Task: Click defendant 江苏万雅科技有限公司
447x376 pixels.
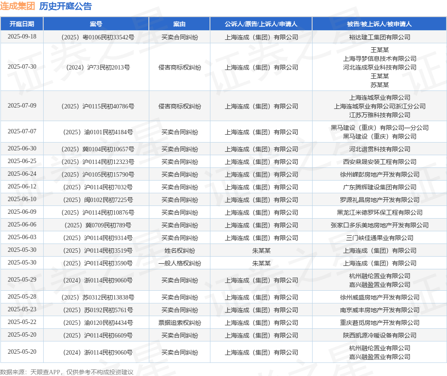Action: click(x=379, y=115)
